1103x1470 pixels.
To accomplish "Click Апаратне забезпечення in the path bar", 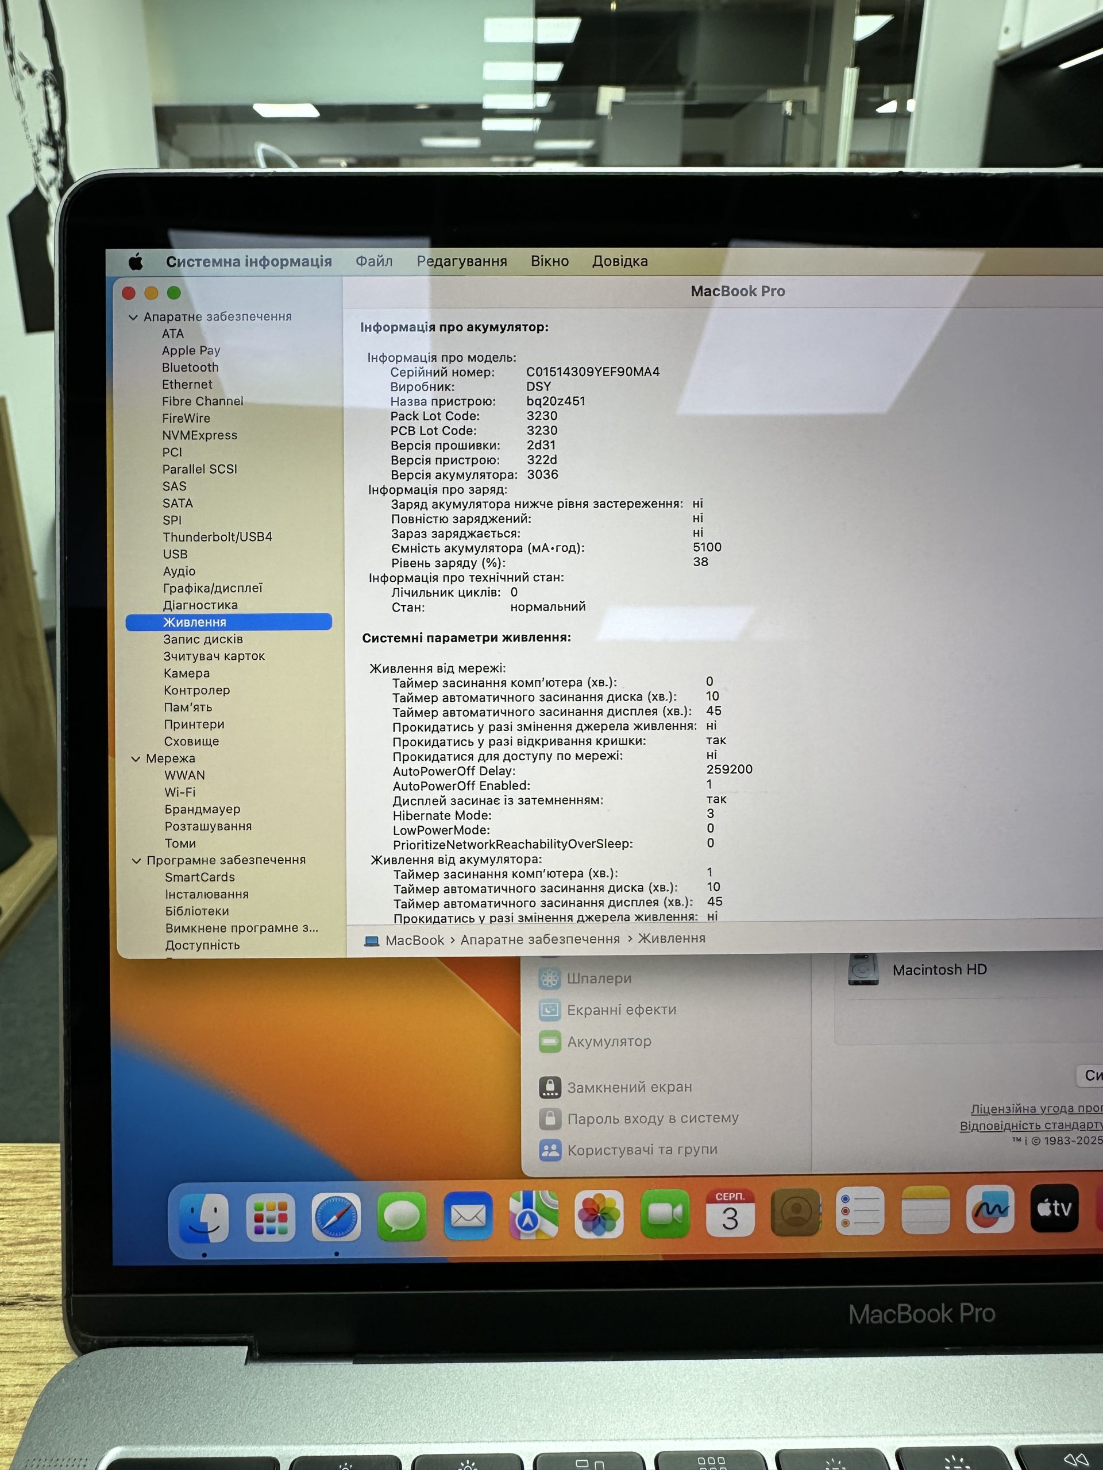I will [x=540, y=939].
